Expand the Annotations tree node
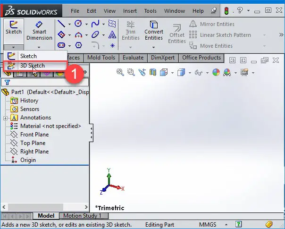Screen dimensions: 285x229 click(5, 118)
